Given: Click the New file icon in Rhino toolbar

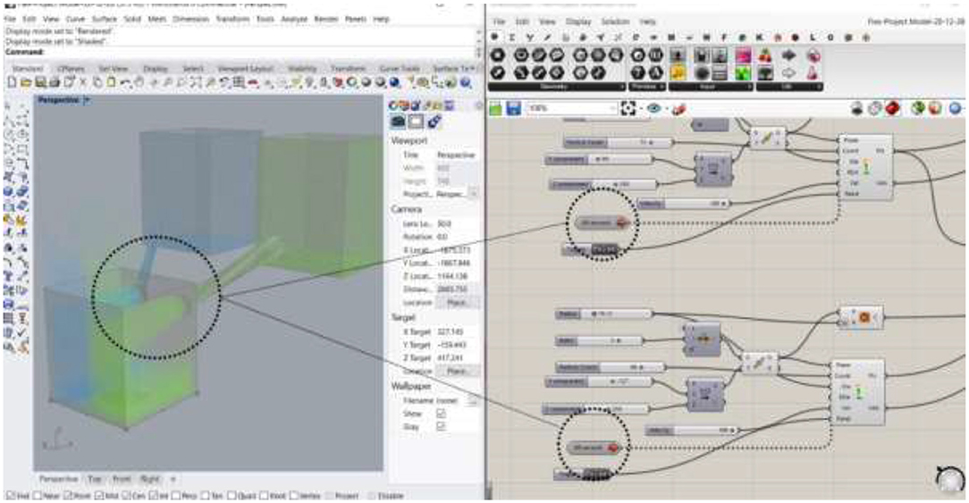Looking at the screenshot, I should coord(12,82).
